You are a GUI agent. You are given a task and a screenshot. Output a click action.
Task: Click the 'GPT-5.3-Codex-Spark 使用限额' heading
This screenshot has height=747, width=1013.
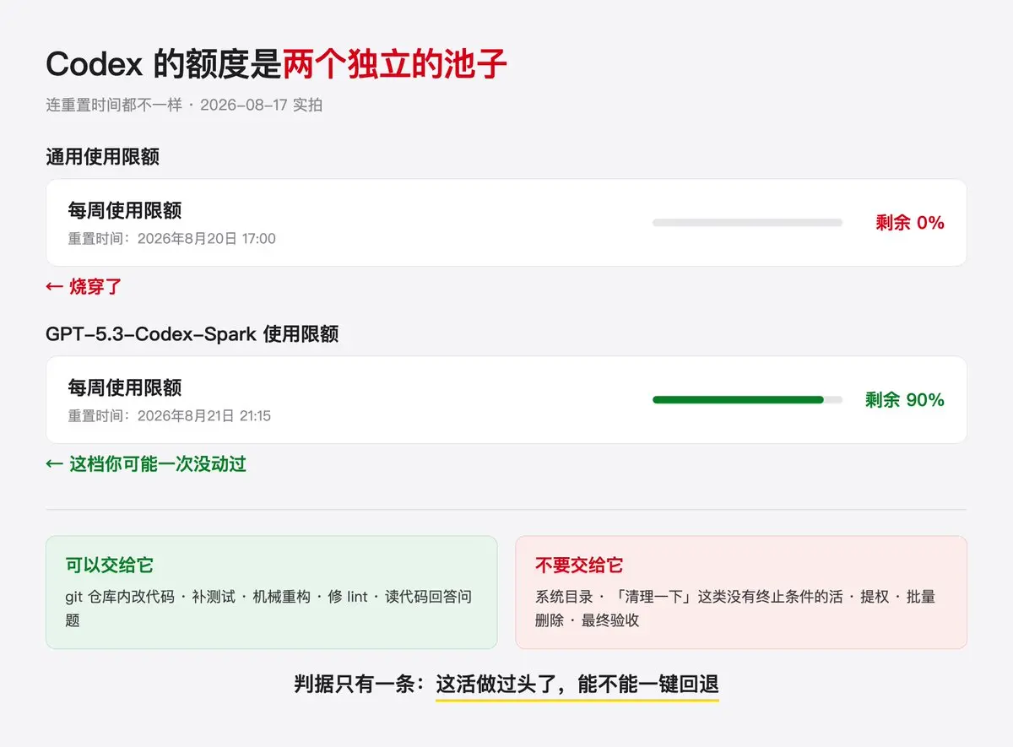192,334
